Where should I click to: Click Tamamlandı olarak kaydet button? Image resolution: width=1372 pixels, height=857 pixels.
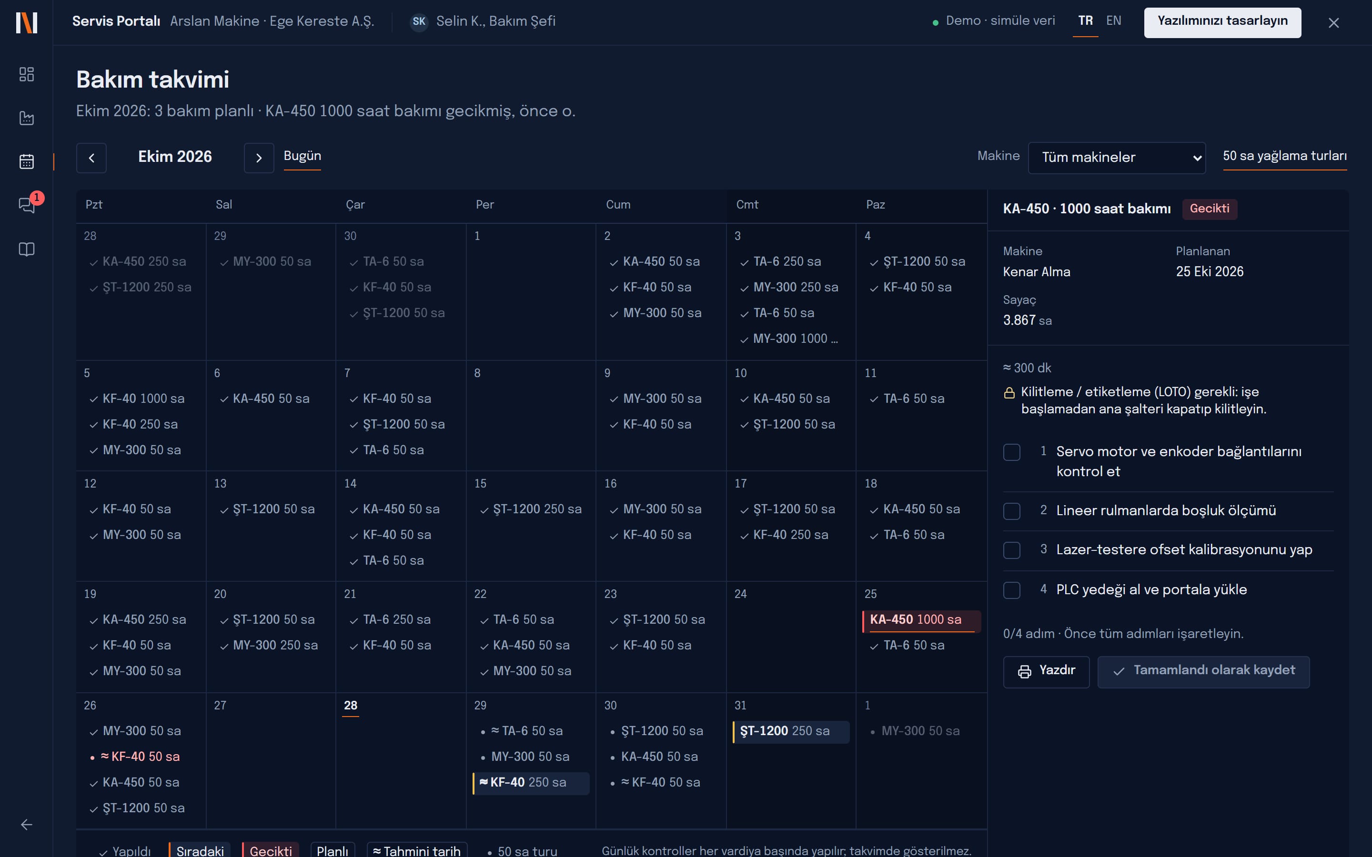click(1204, 672)
